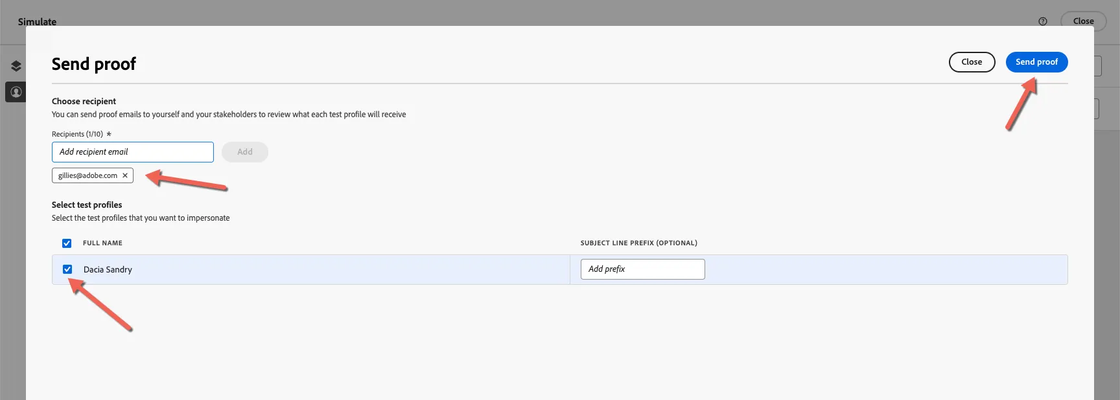
Task: Focus the Add recipient email field
Action: (133, 152)
